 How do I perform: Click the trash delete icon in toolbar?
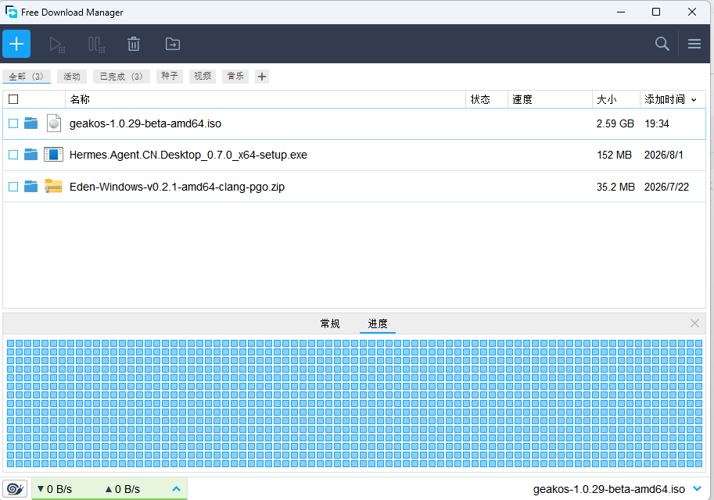point(134,44)
